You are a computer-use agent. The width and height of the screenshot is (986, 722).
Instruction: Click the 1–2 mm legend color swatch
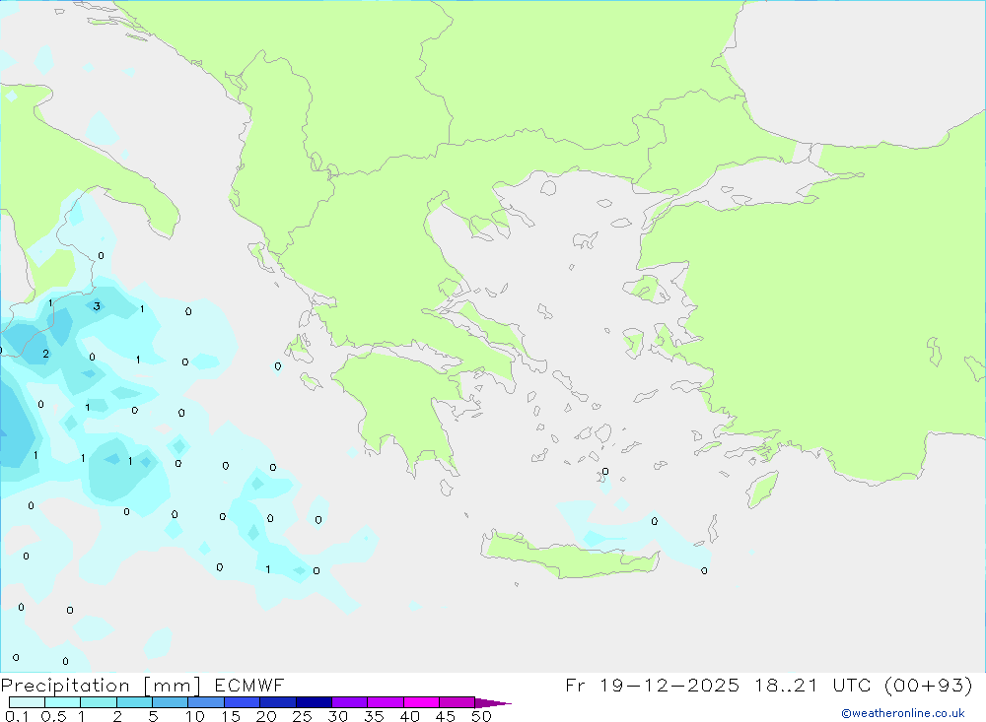click(98, 702)
